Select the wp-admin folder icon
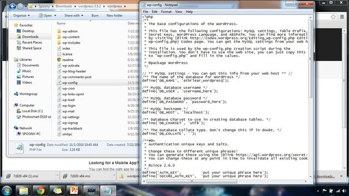 (x=59, y=32)
